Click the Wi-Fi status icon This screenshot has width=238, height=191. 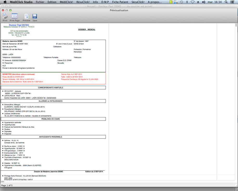tap(192, 2)
